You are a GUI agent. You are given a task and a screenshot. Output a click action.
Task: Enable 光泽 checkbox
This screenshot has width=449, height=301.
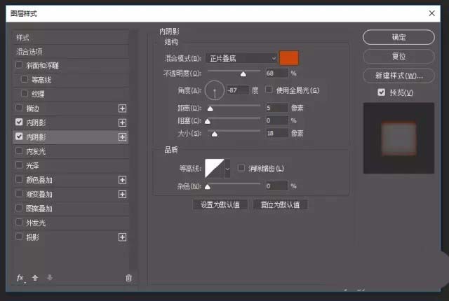click(x=19, y=164)
